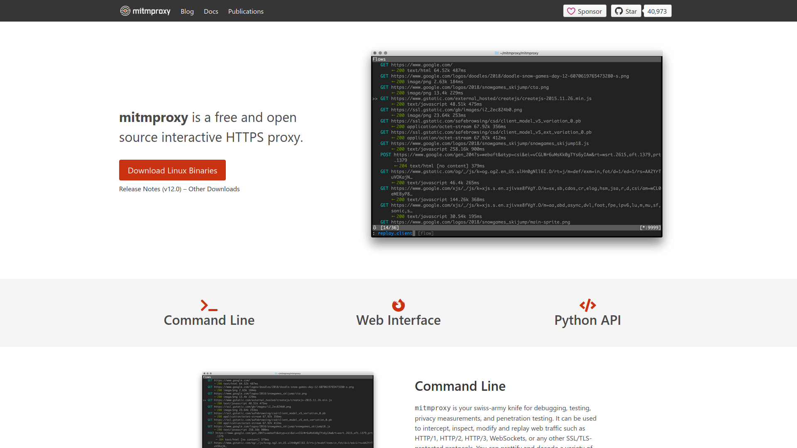Open the Blog page
Viewport: 797px width, 448px height.
(x=187, y=11)
